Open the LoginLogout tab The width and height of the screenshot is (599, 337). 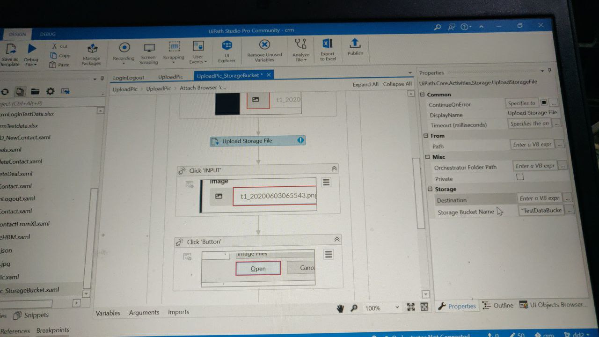129,77
